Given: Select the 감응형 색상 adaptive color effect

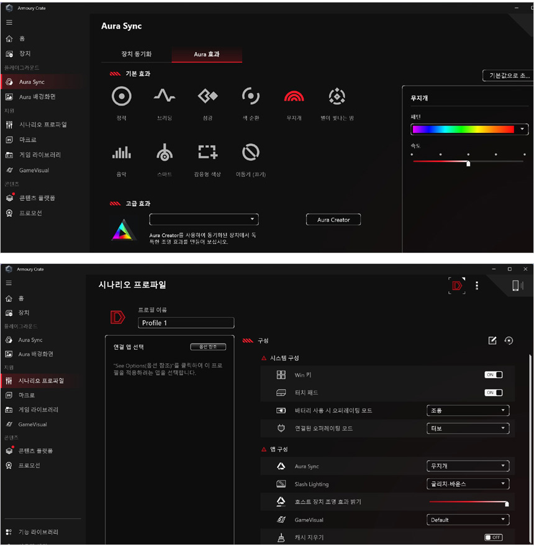Looking at the screenshot, I should tap(207, 153).
